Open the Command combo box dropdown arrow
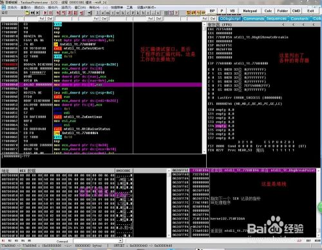This screenshot has height=250, width=322. 120,241
